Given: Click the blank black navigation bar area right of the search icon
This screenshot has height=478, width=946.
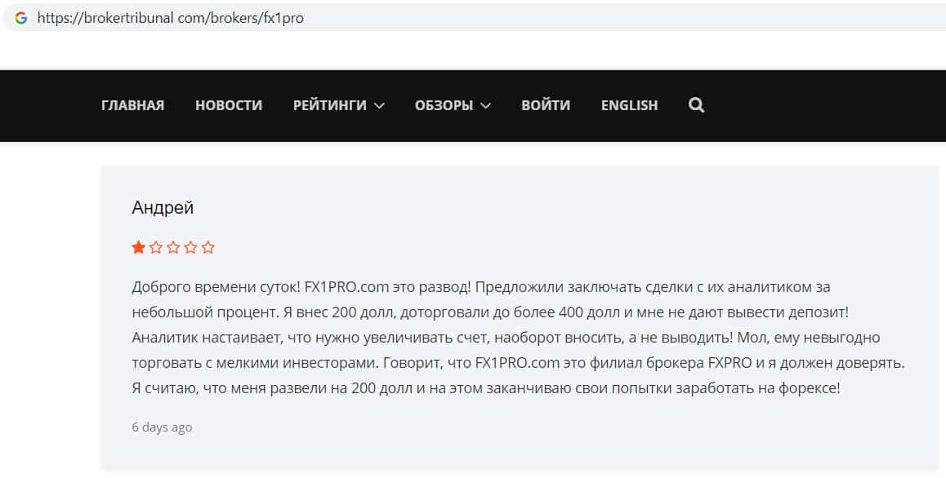Looking at the screenshot, I should coord(817,105).
